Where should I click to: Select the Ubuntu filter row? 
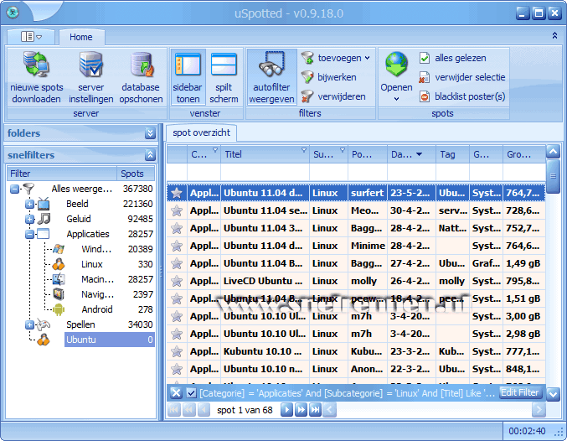(110, 340)
